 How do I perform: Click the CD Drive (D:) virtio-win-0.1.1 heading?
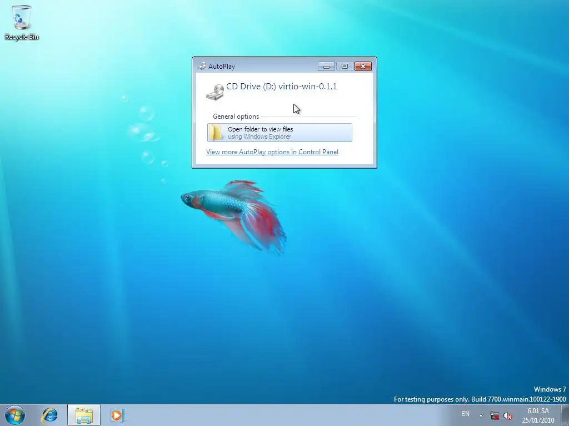tap(282, 87)
